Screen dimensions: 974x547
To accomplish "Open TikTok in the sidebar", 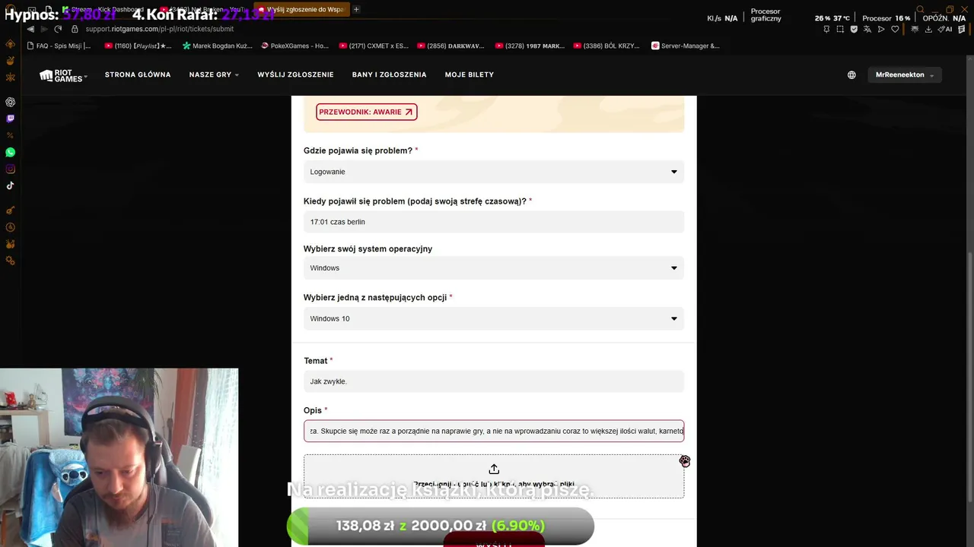I will point(10,185).
